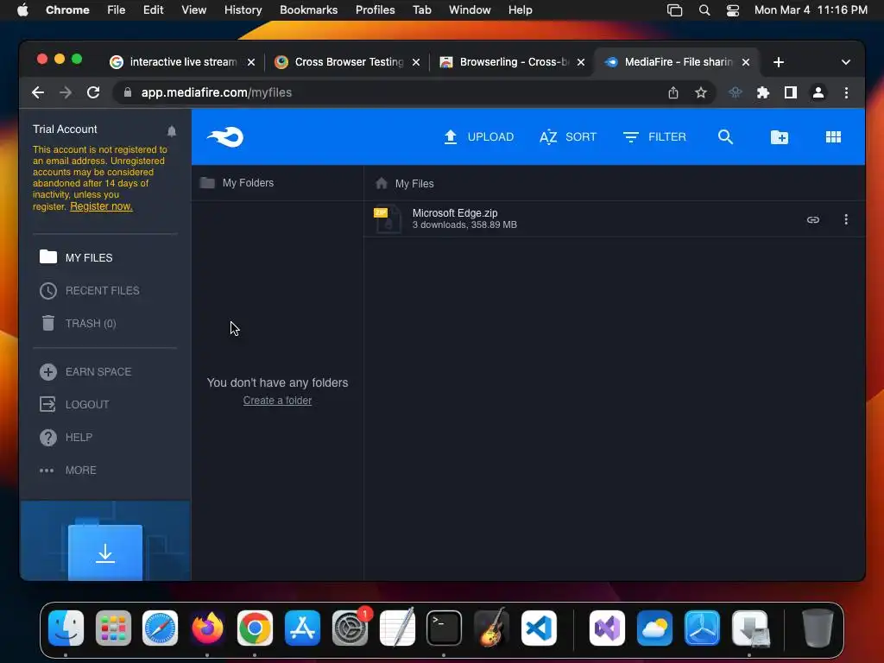This screenshot has width=884, height=663.
Task: Open the Sort options
Action: [x=568, y=137]
